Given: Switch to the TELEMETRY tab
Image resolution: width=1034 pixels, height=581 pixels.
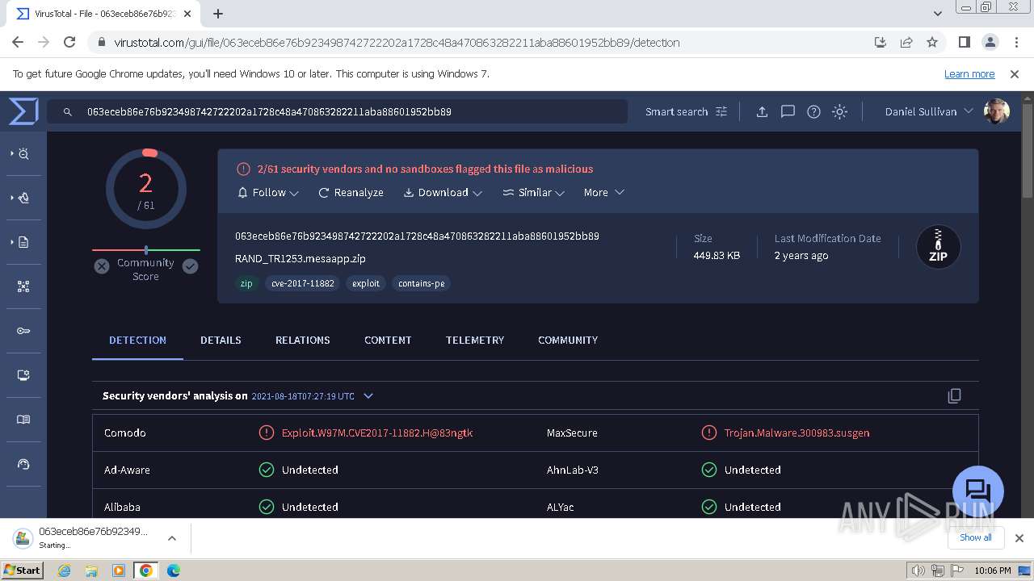Looking at the screenshot, I should (475, 340).
